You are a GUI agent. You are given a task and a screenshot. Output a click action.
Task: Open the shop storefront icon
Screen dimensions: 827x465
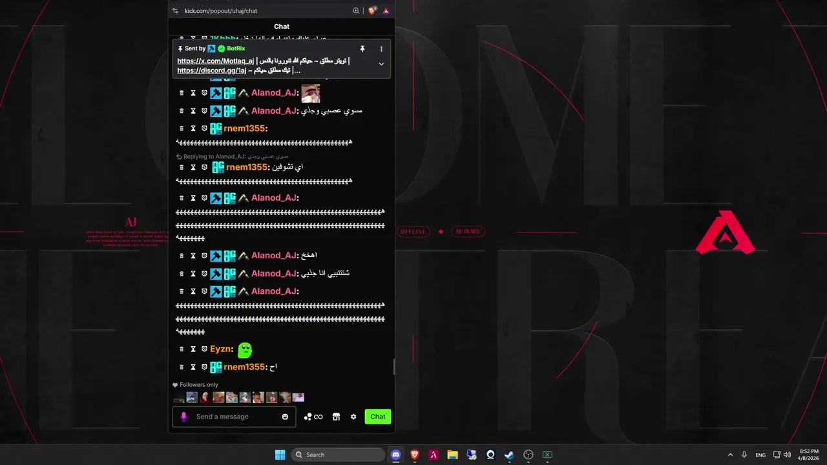pos(336,417)
